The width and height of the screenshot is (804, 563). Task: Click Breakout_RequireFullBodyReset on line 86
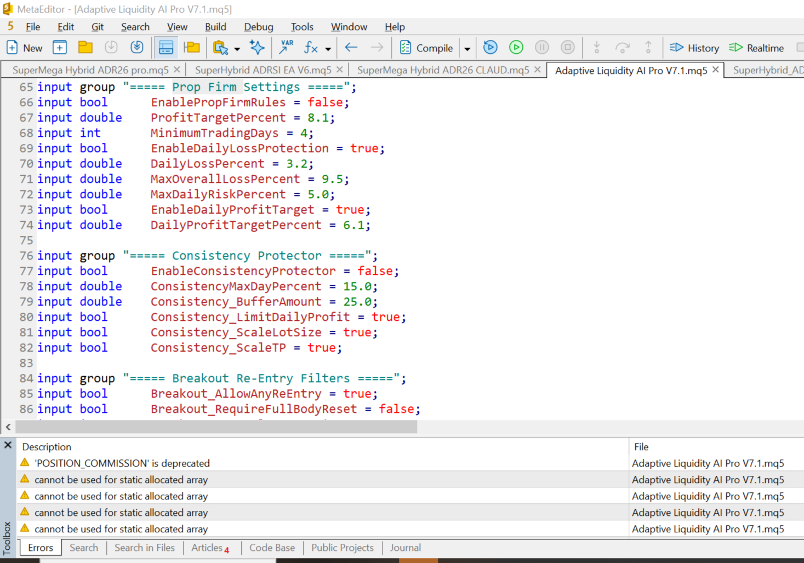click(x=254, y=409)
